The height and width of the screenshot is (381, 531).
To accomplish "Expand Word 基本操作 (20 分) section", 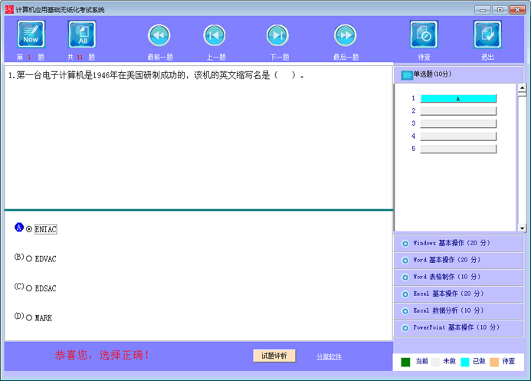I will (458, 260).
